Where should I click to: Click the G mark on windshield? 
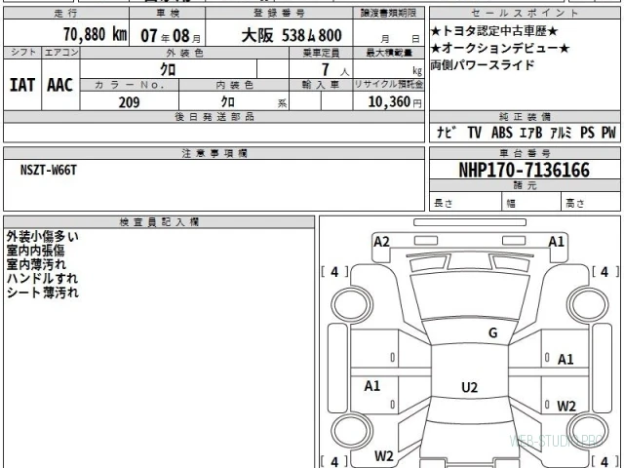click(x=492, y=332)
